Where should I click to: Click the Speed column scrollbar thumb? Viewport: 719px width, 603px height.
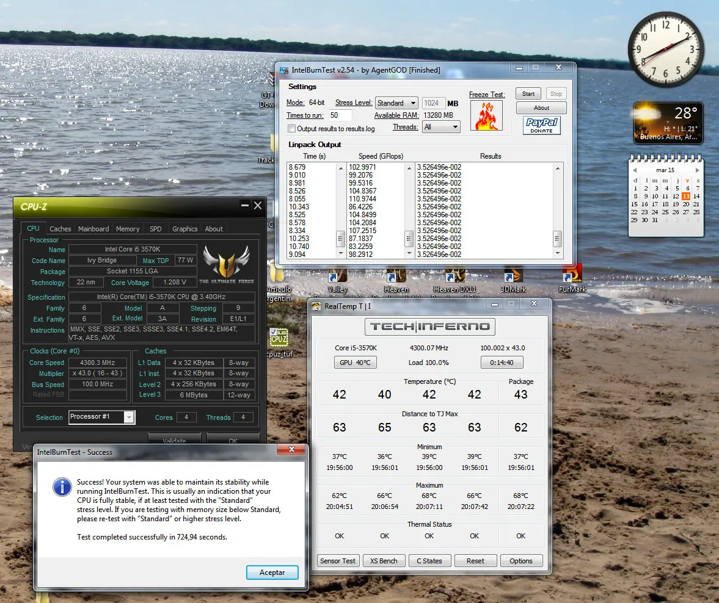coord(409,238)
